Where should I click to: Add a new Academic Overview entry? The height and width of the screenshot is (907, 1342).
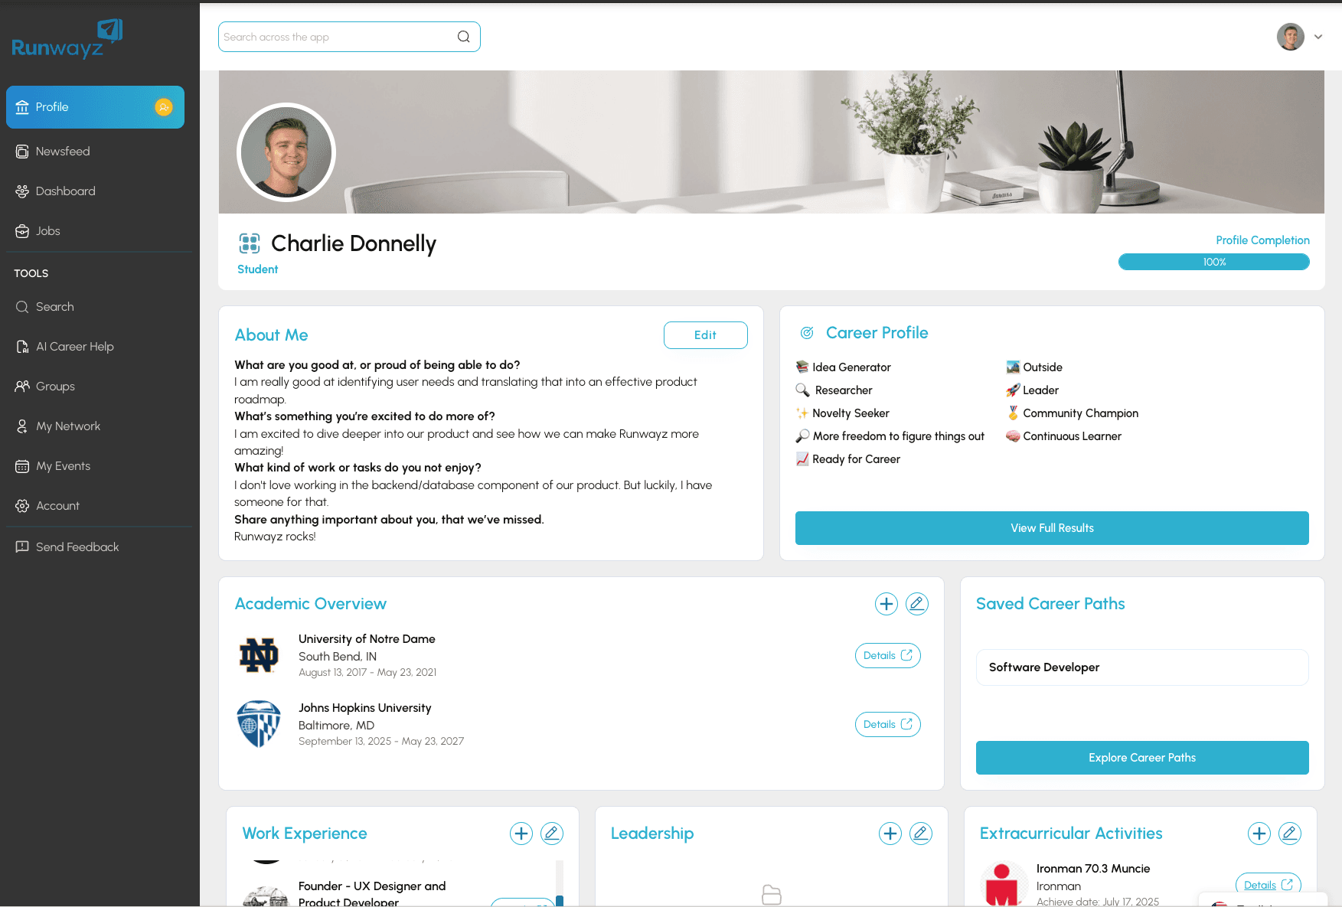pos(886,604)
